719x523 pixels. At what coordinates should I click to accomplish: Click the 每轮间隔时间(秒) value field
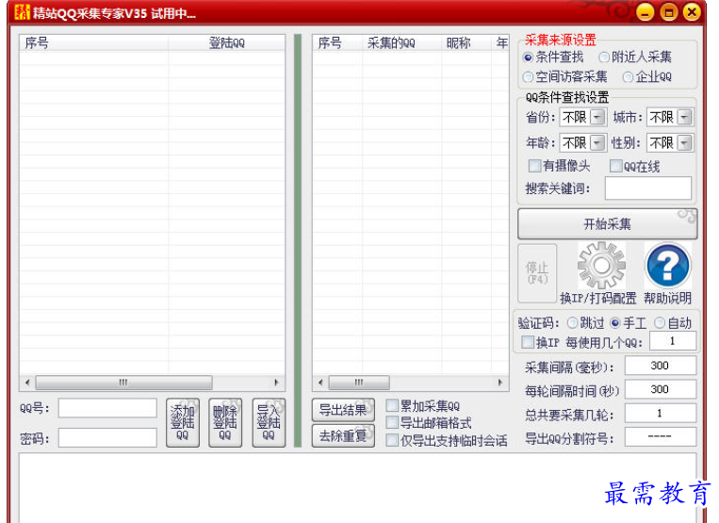[x=661, y=389]
